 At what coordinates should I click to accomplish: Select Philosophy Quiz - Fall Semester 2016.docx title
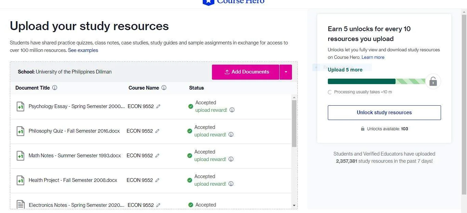(x=74, y=131)
